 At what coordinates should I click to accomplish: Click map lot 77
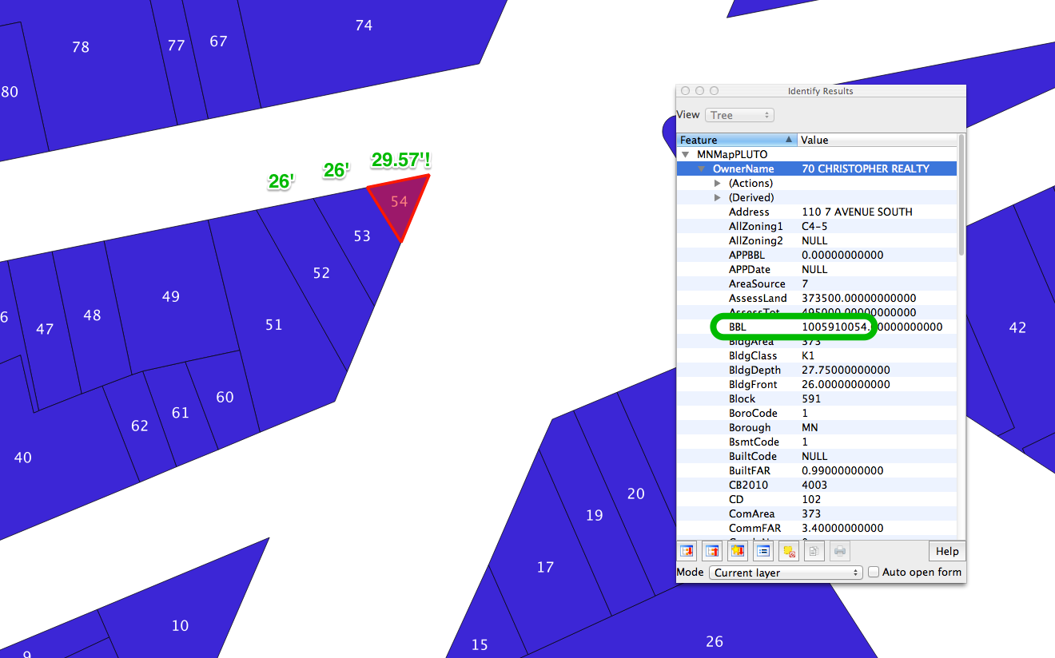click(x=177, y=46)
